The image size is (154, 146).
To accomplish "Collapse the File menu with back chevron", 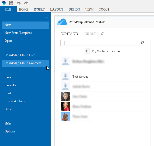I will point(47,17).
